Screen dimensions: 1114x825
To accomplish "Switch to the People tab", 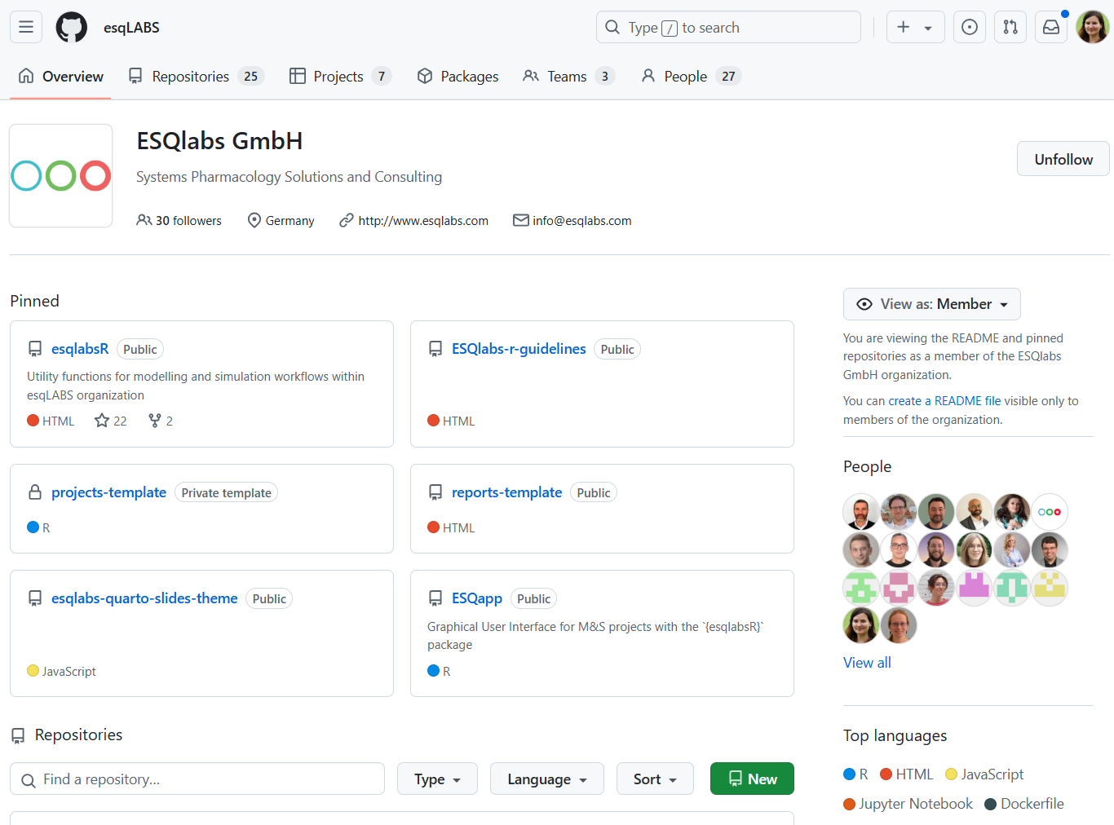I will [691, 76].
